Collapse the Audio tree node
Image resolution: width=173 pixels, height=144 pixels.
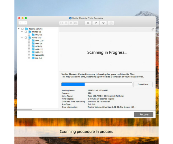[x=22, y=37]
